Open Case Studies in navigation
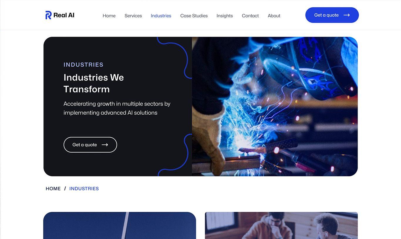Screen dimensions: 401x239 click(194, 16)
